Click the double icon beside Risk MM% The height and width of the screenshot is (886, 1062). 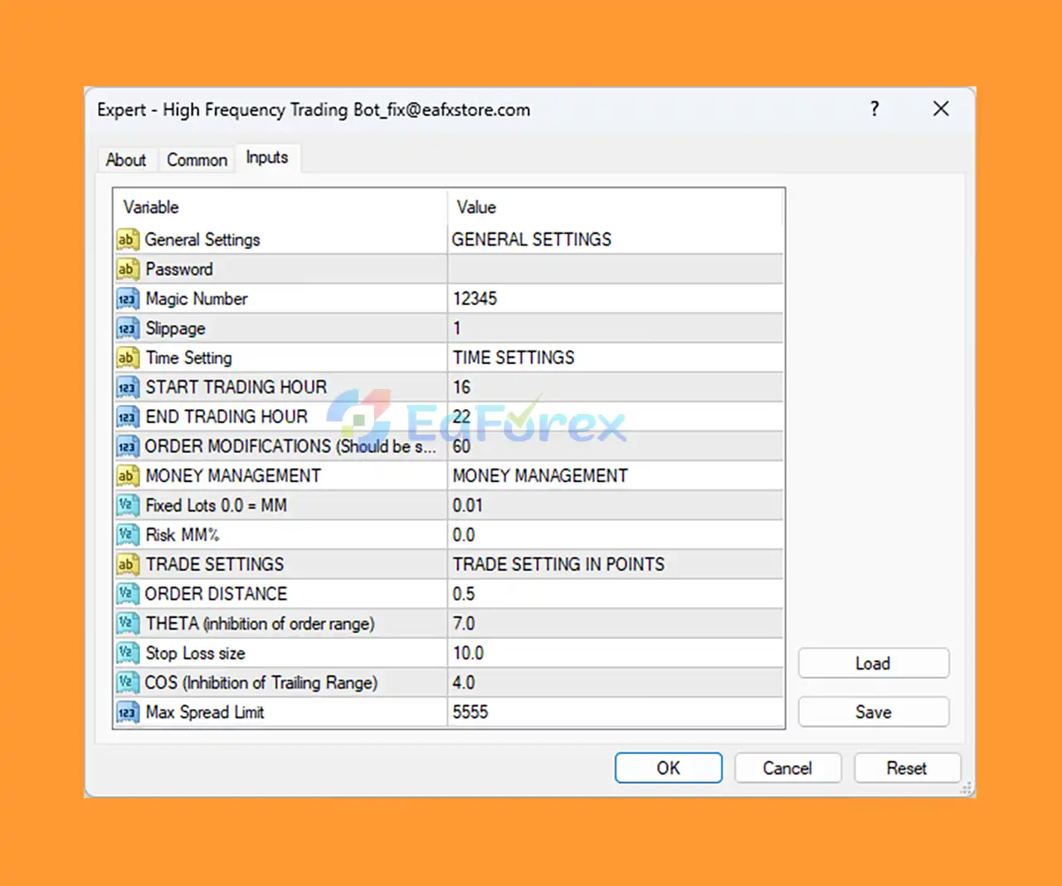point(126,535)
